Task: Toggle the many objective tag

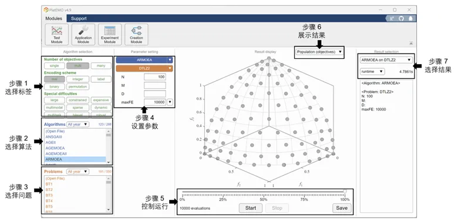Action: (101, 66)
